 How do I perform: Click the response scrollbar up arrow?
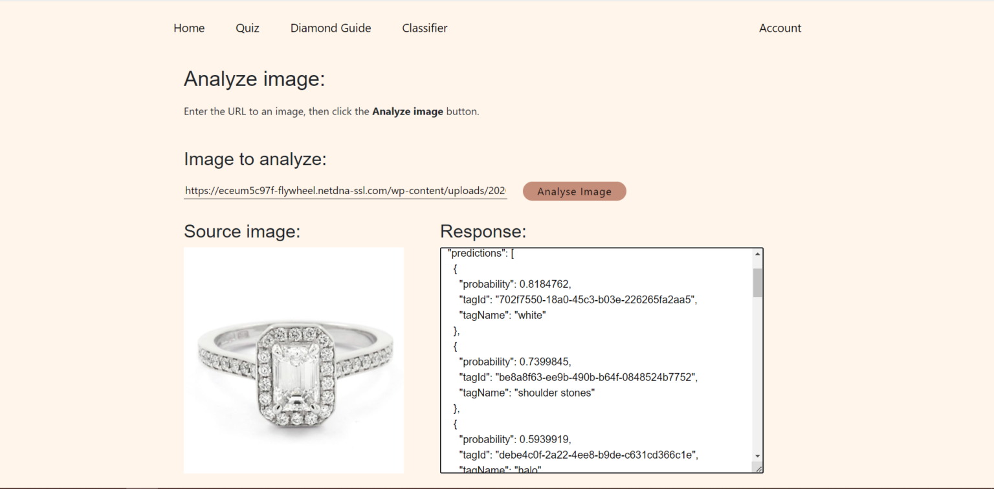[x=758, y=254]
